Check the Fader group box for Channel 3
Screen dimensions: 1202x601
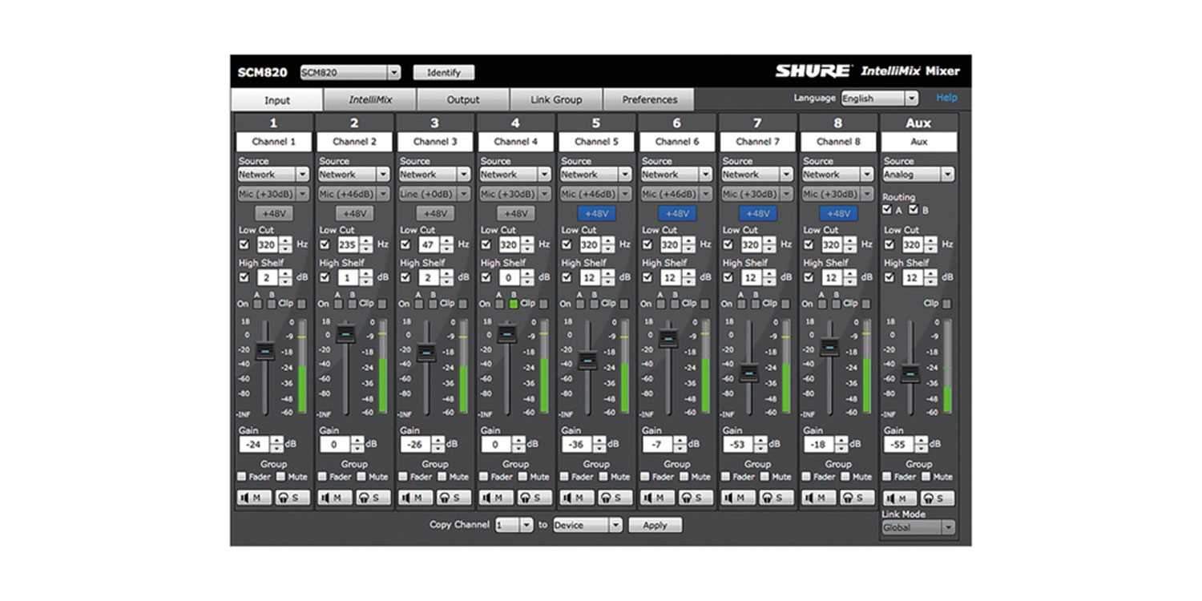point(405,476)
